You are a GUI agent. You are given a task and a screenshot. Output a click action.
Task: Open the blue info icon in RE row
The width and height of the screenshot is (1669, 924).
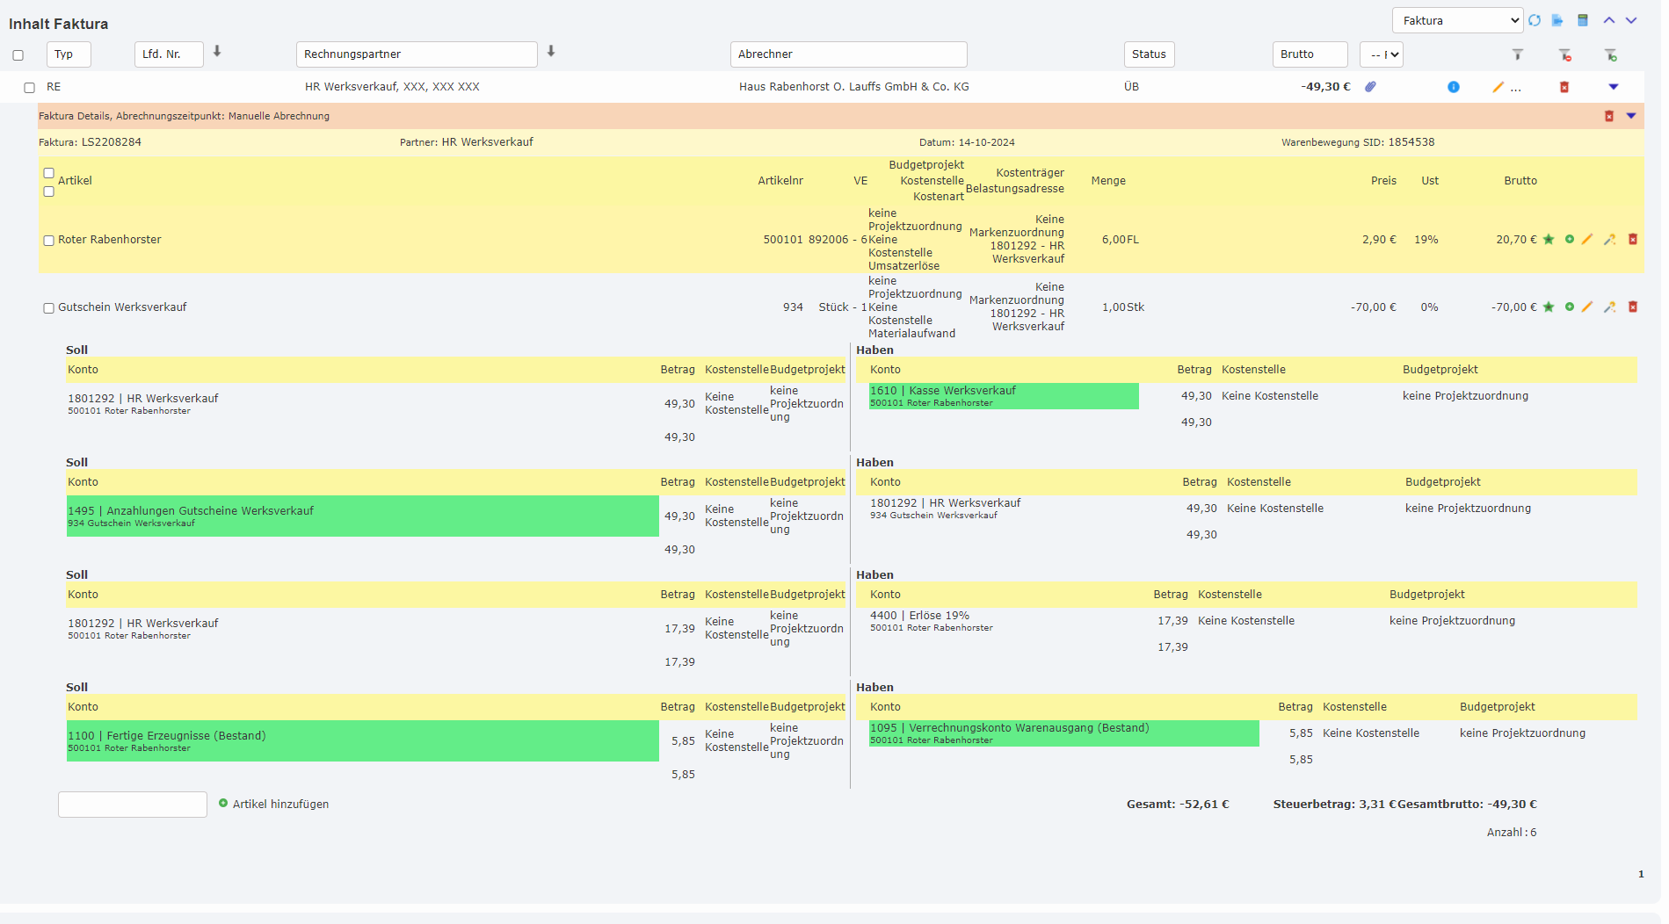[1454, 87]
